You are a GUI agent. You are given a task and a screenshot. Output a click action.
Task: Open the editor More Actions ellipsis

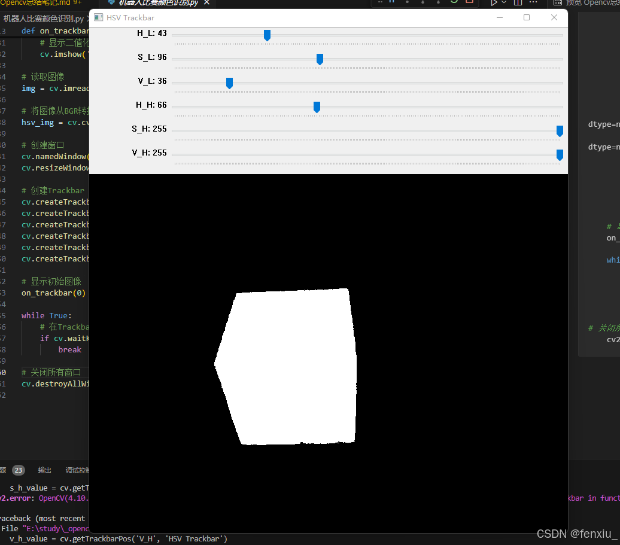(x=533, y=2)
